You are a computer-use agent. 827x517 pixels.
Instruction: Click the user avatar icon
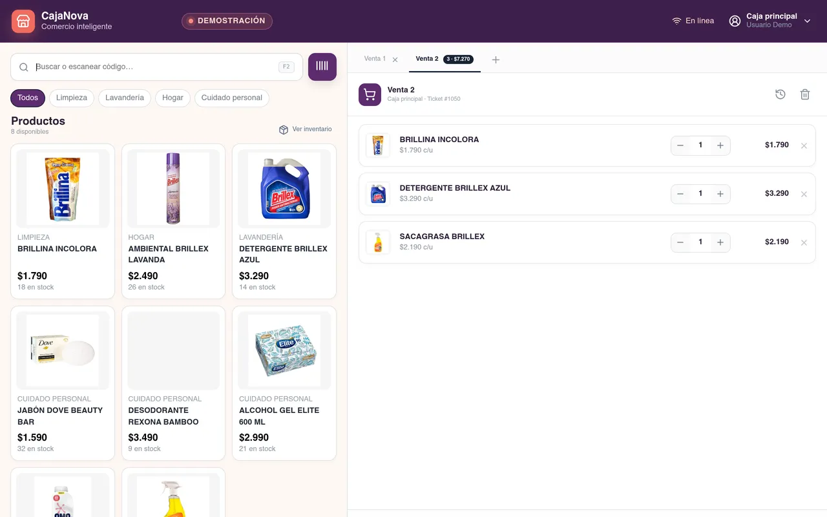(x=735, y=21)
